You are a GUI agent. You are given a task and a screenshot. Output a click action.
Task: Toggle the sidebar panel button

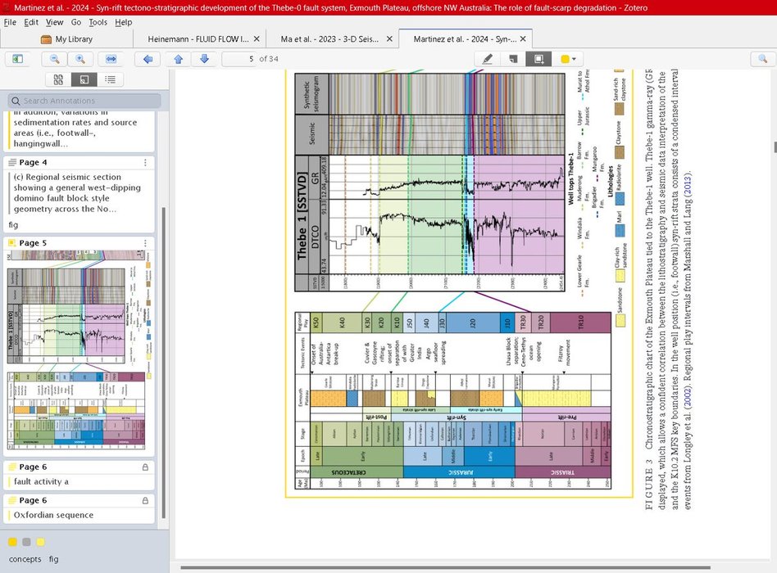click(x=18, y=59)
